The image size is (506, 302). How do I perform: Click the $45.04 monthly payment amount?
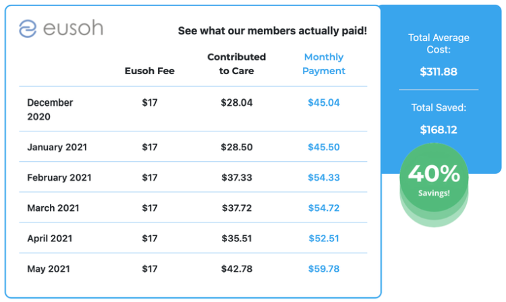324,103
